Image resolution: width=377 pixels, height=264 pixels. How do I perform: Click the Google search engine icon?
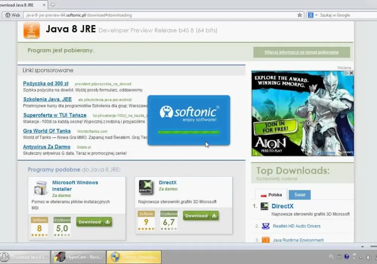pyautogui.click(x=310, y=15)
